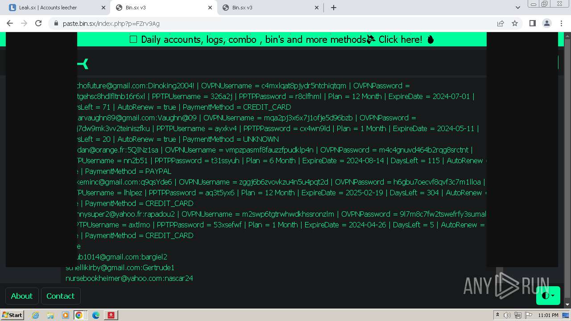Open the theme toggle dropdown
Viewport: 571px width, 321px height.
click(548, 296)
